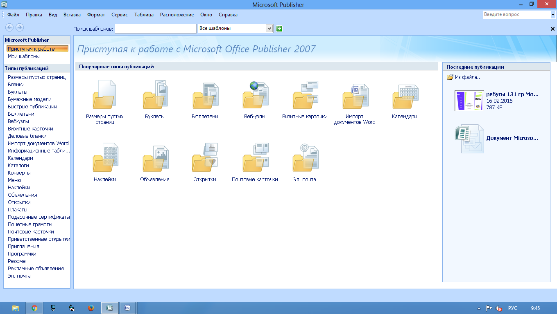Viewport: 557px width, 314px height.
Task: Launch Chrome from the taskbar
Action: (x=34, y=308)
